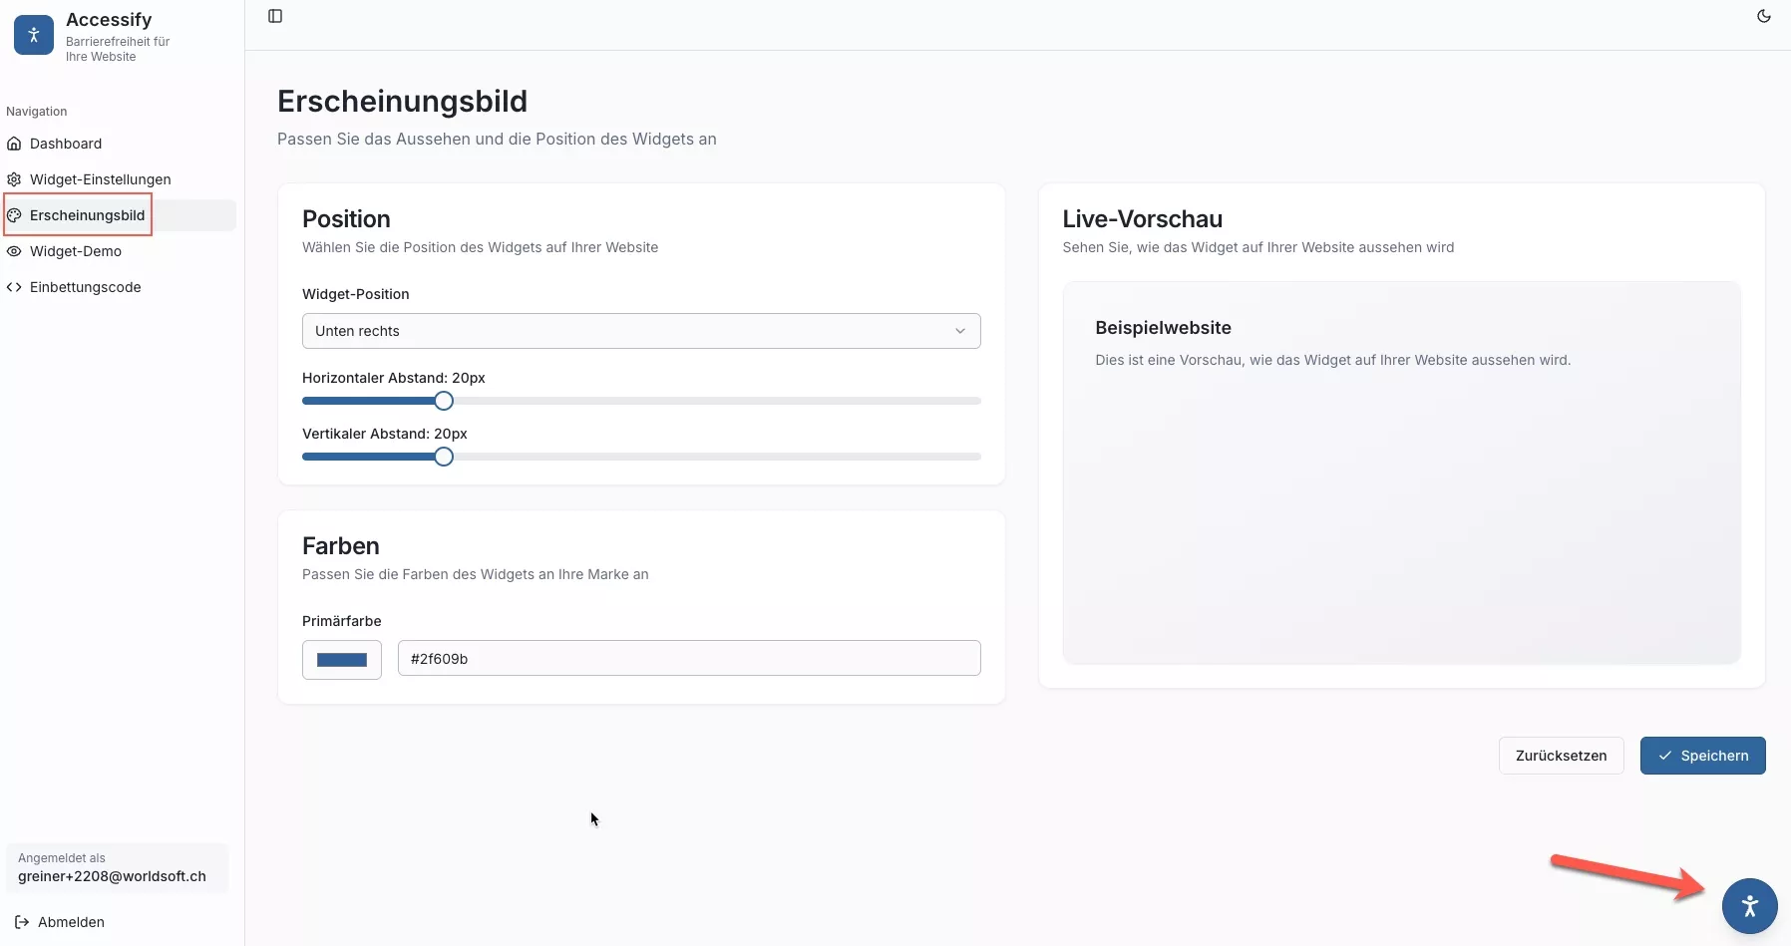Click the Widget-Demo eye icon
The image size is (1791, 946).
pyautogui.click(x=14, y=251)
